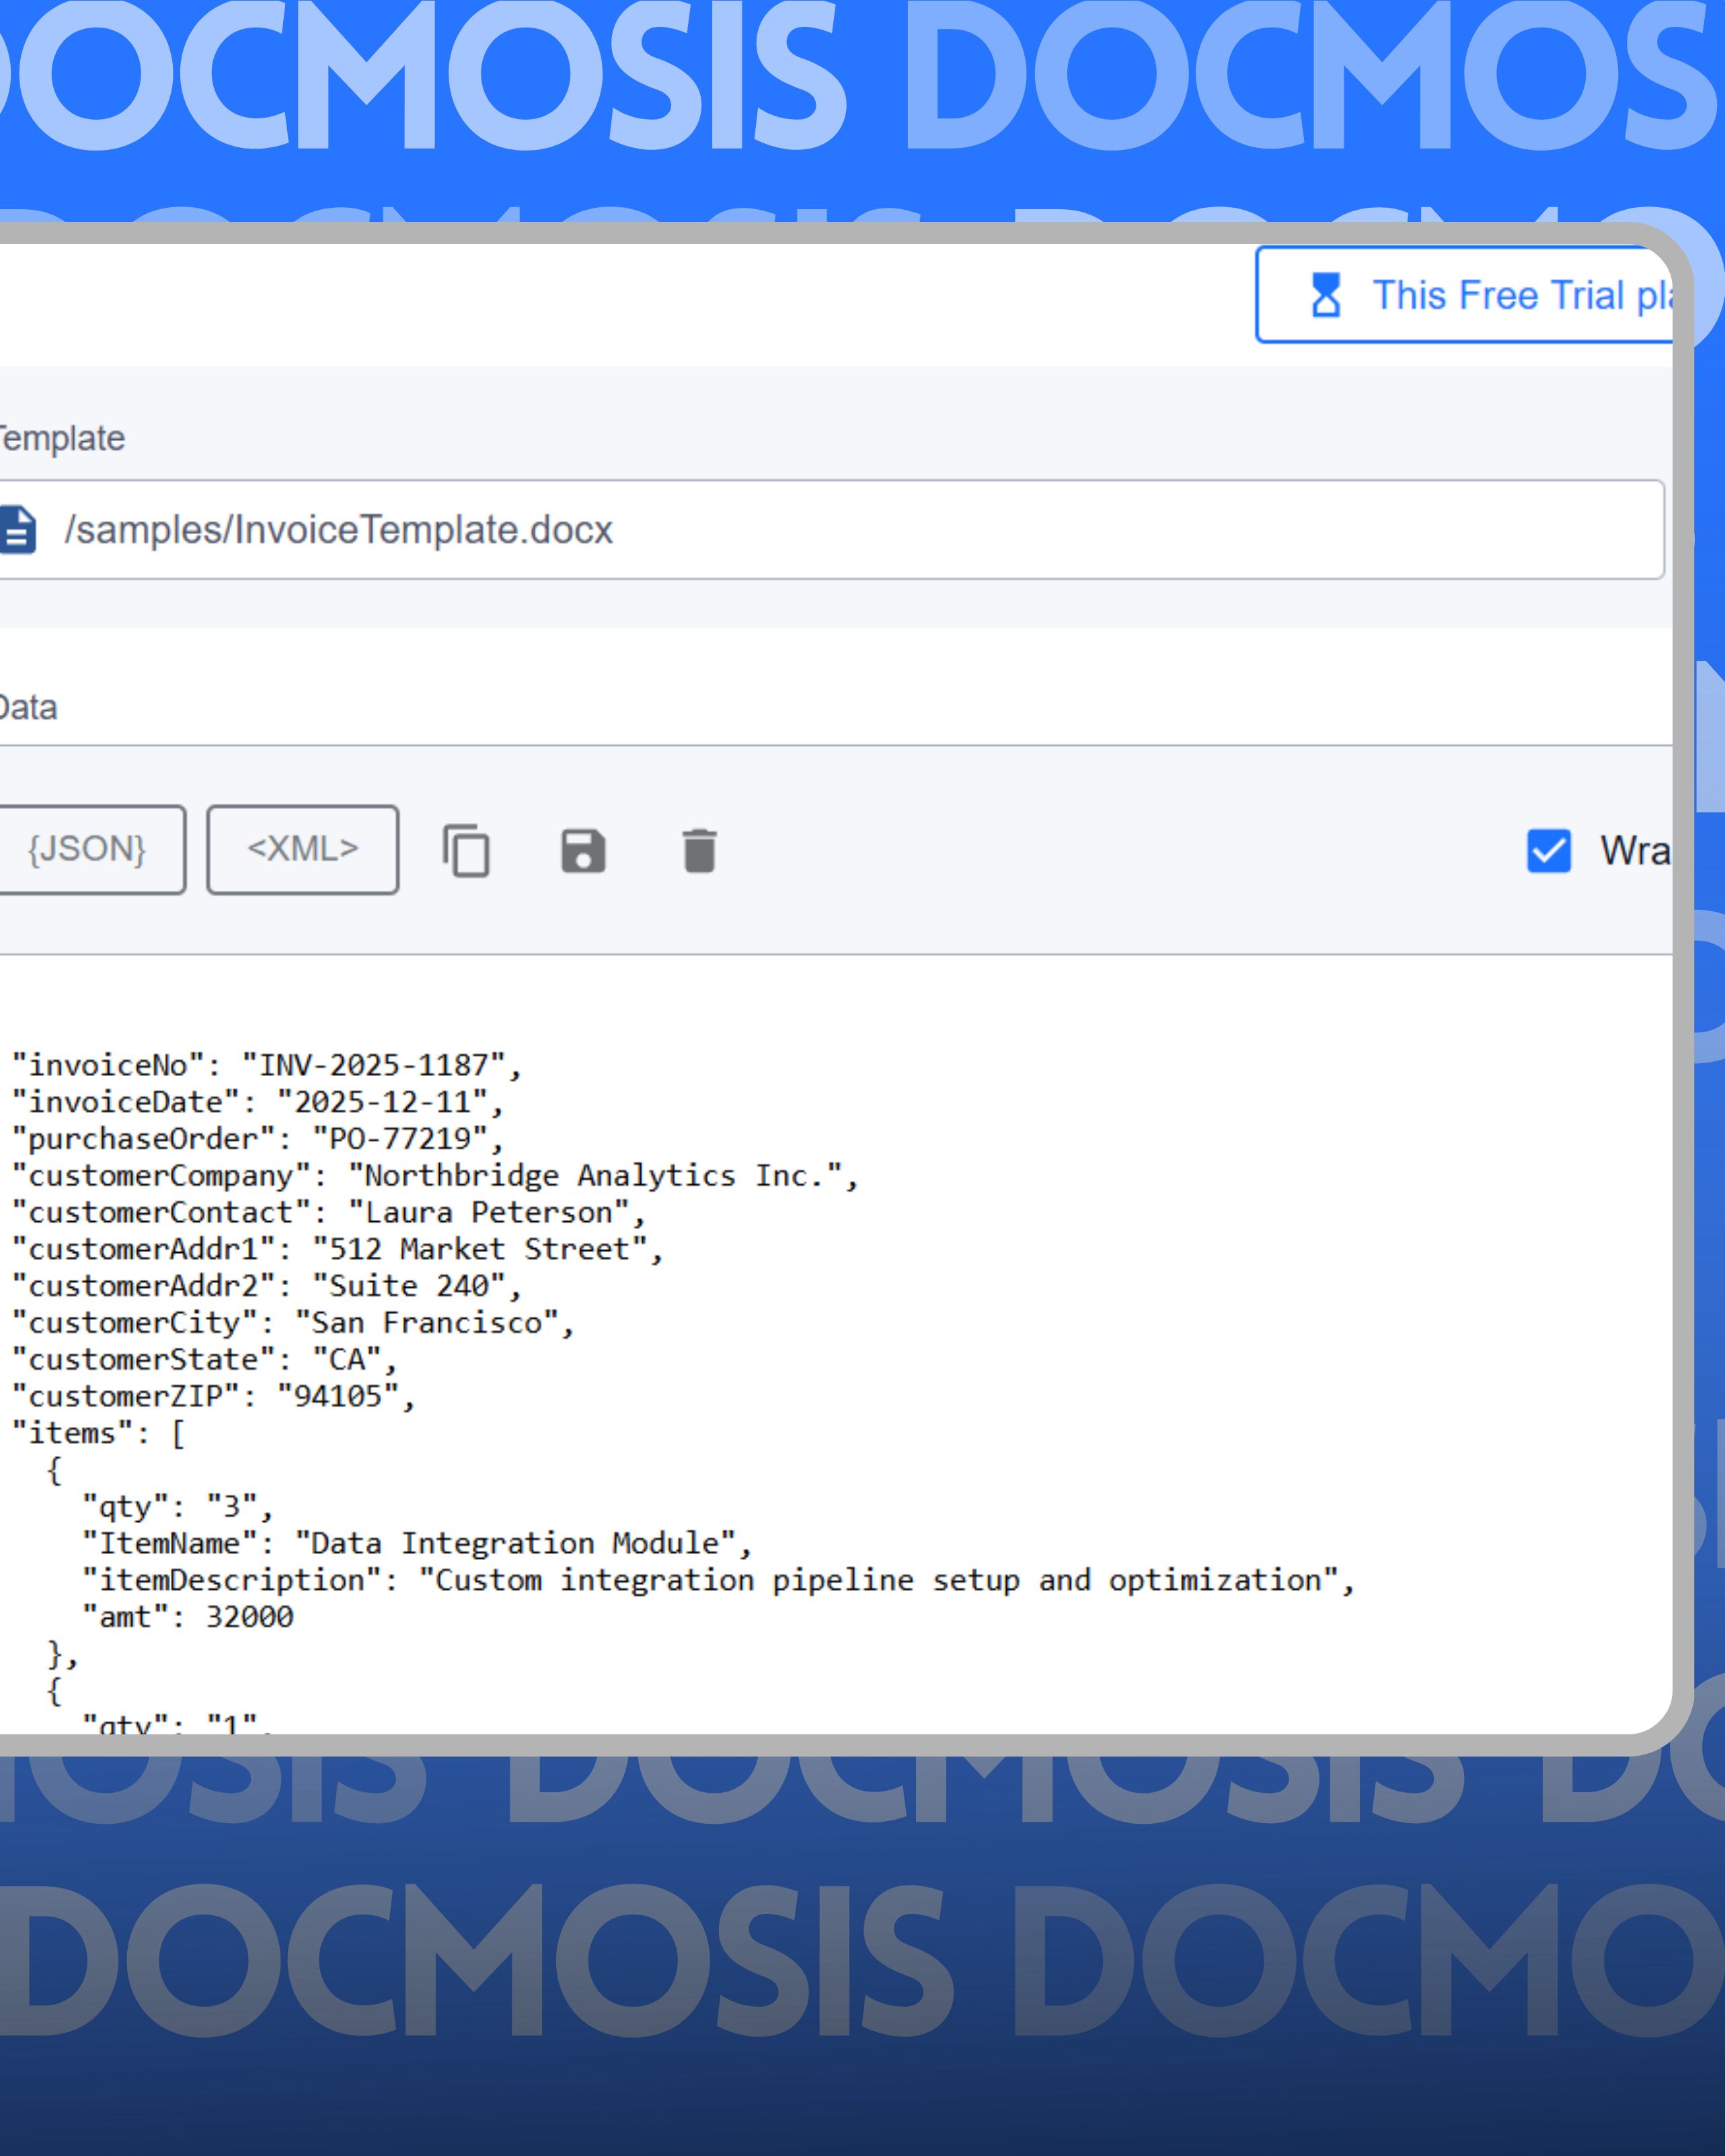The height and width of the screenshot is (2156, 1725).
Task: Click the invoiceNo line in editor
Action: click(266, 1065)
